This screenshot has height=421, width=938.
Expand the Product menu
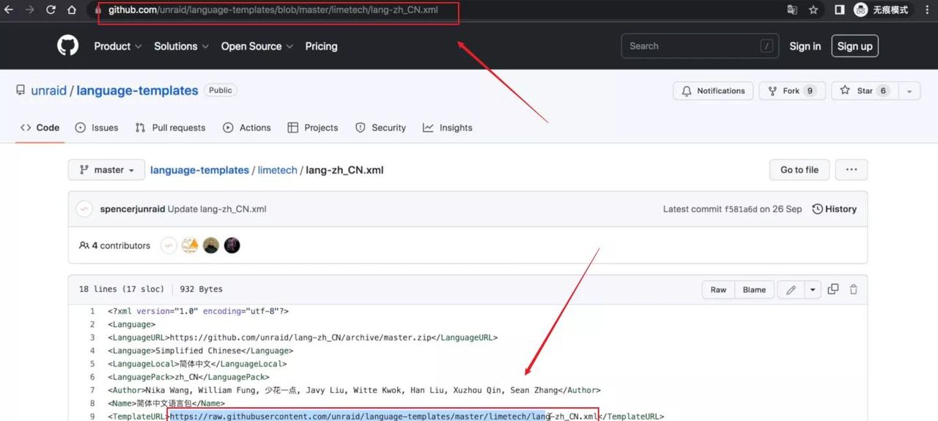(x=117, y=46)
